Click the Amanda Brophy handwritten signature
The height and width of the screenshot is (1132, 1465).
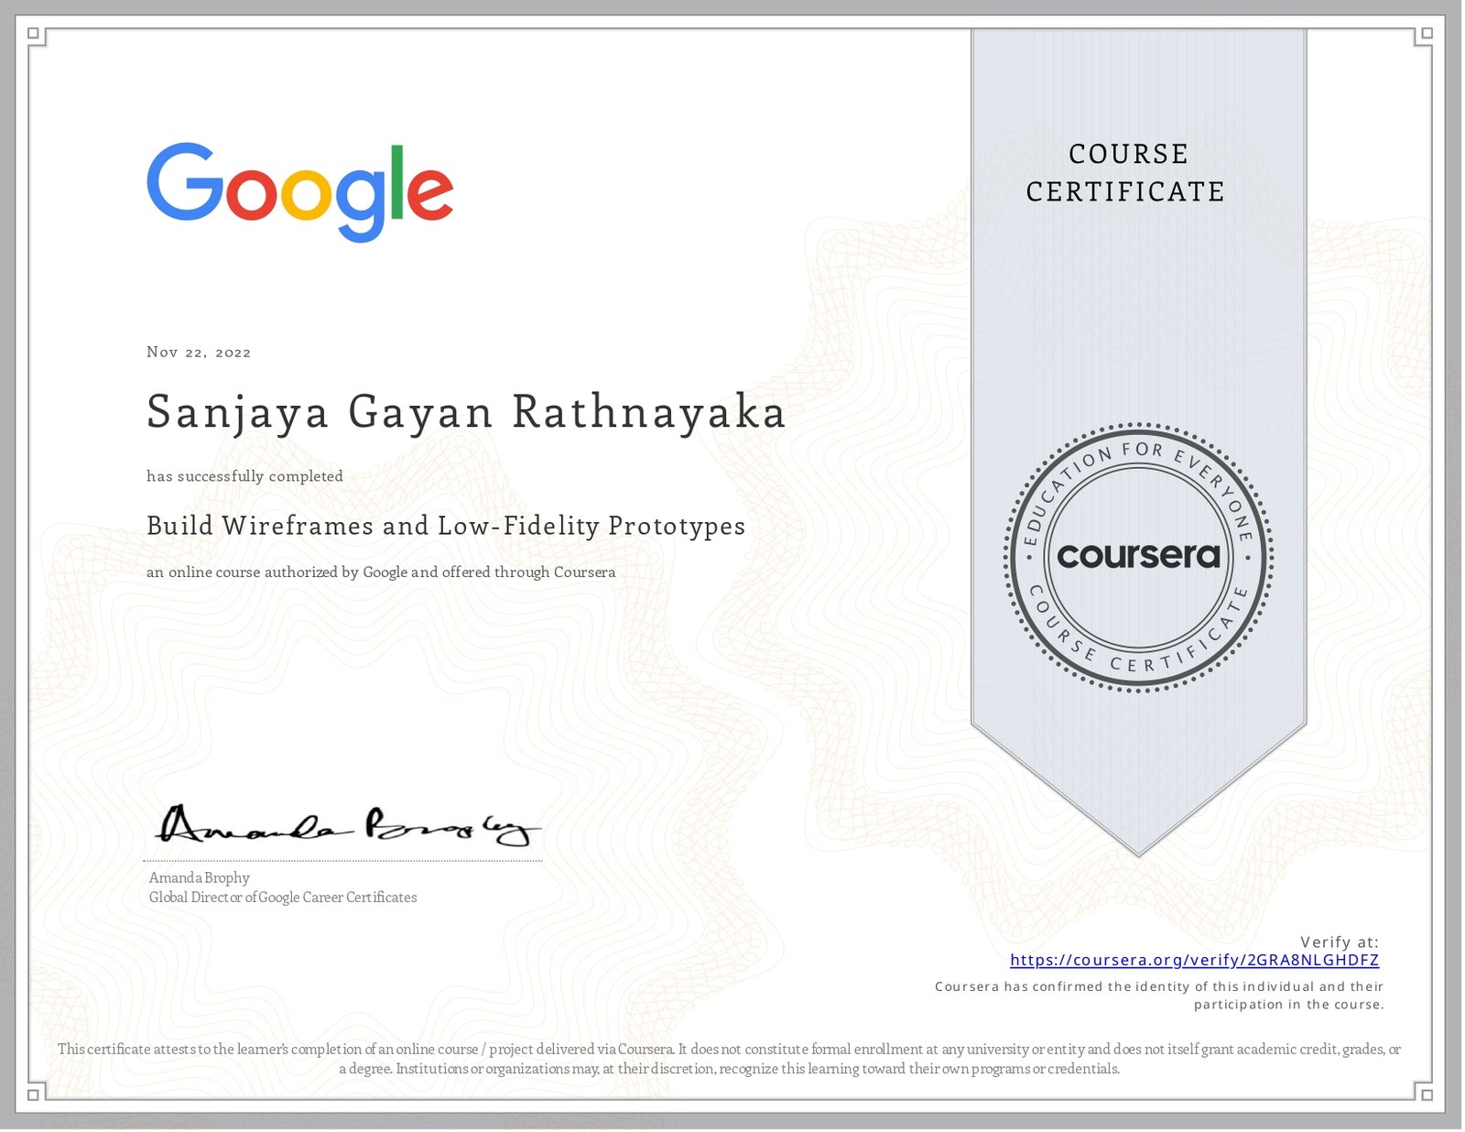(x=348, y=825)
